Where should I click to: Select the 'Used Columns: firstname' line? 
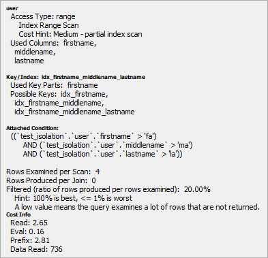(53, 43)
